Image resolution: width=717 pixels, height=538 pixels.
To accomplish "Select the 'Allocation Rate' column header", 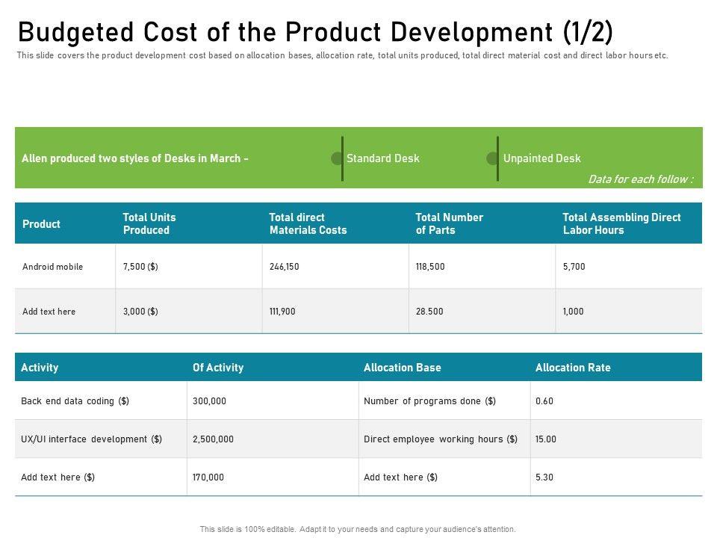I will coord(573,368).
